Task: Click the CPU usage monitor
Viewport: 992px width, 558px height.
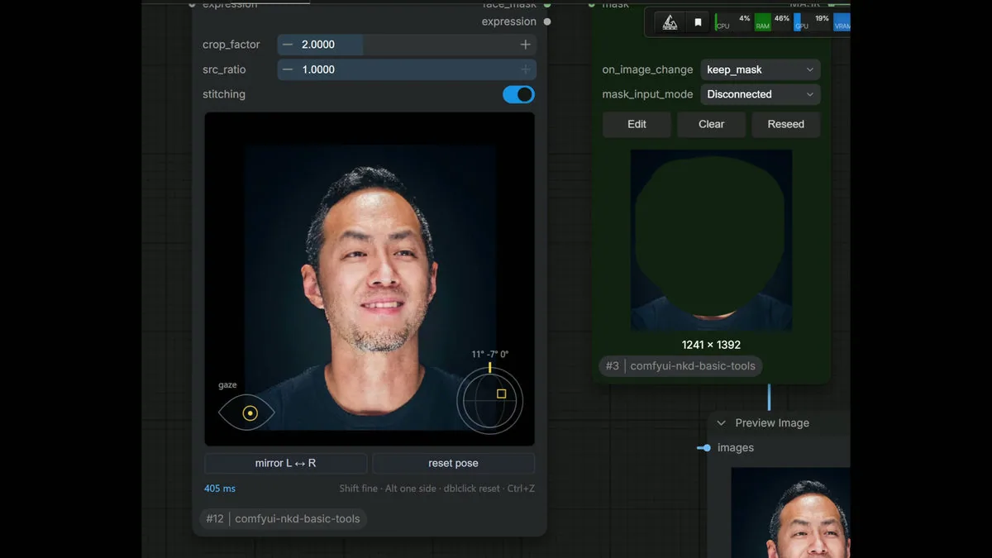Action: pos(732,22)
